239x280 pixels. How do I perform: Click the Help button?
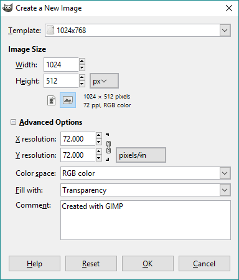point(34,264)
